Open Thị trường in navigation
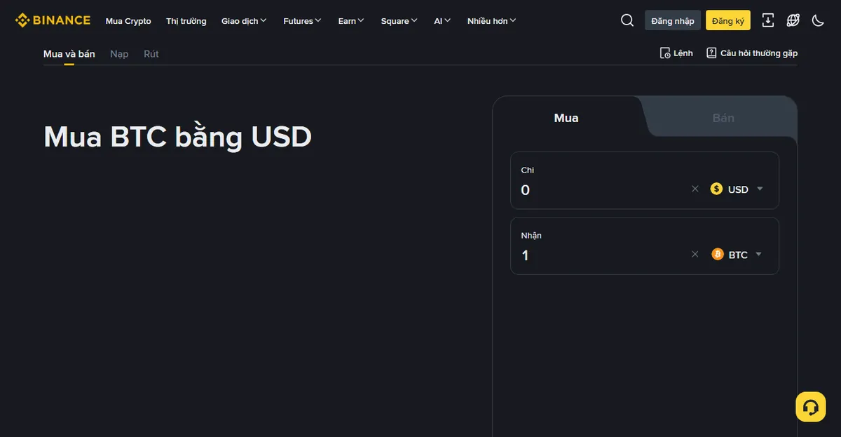 186,21
